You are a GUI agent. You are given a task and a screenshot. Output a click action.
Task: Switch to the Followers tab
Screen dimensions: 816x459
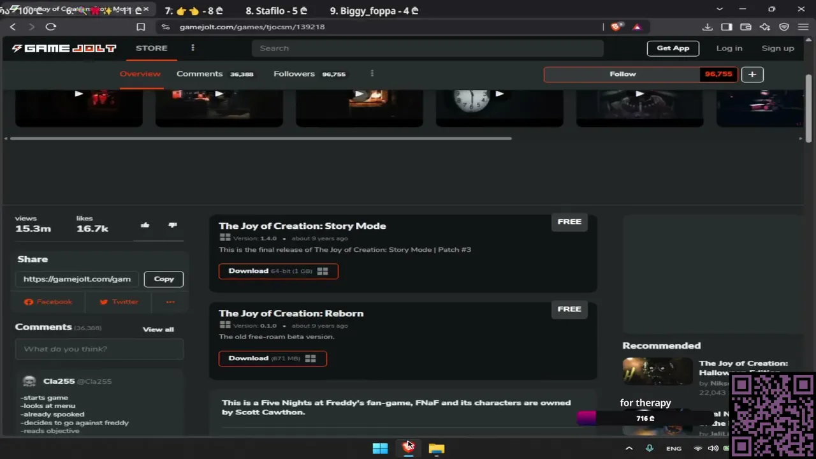[x=309, y=74]
